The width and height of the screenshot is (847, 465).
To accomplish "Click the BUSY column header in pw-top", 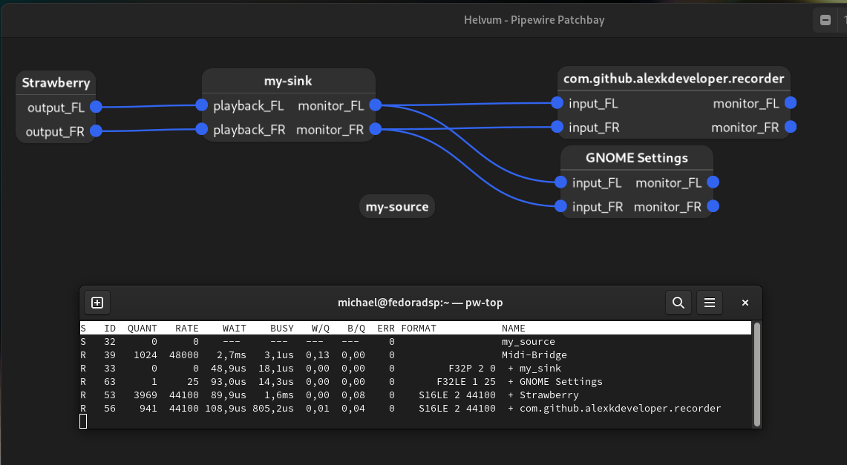I will tap(282, 329).
